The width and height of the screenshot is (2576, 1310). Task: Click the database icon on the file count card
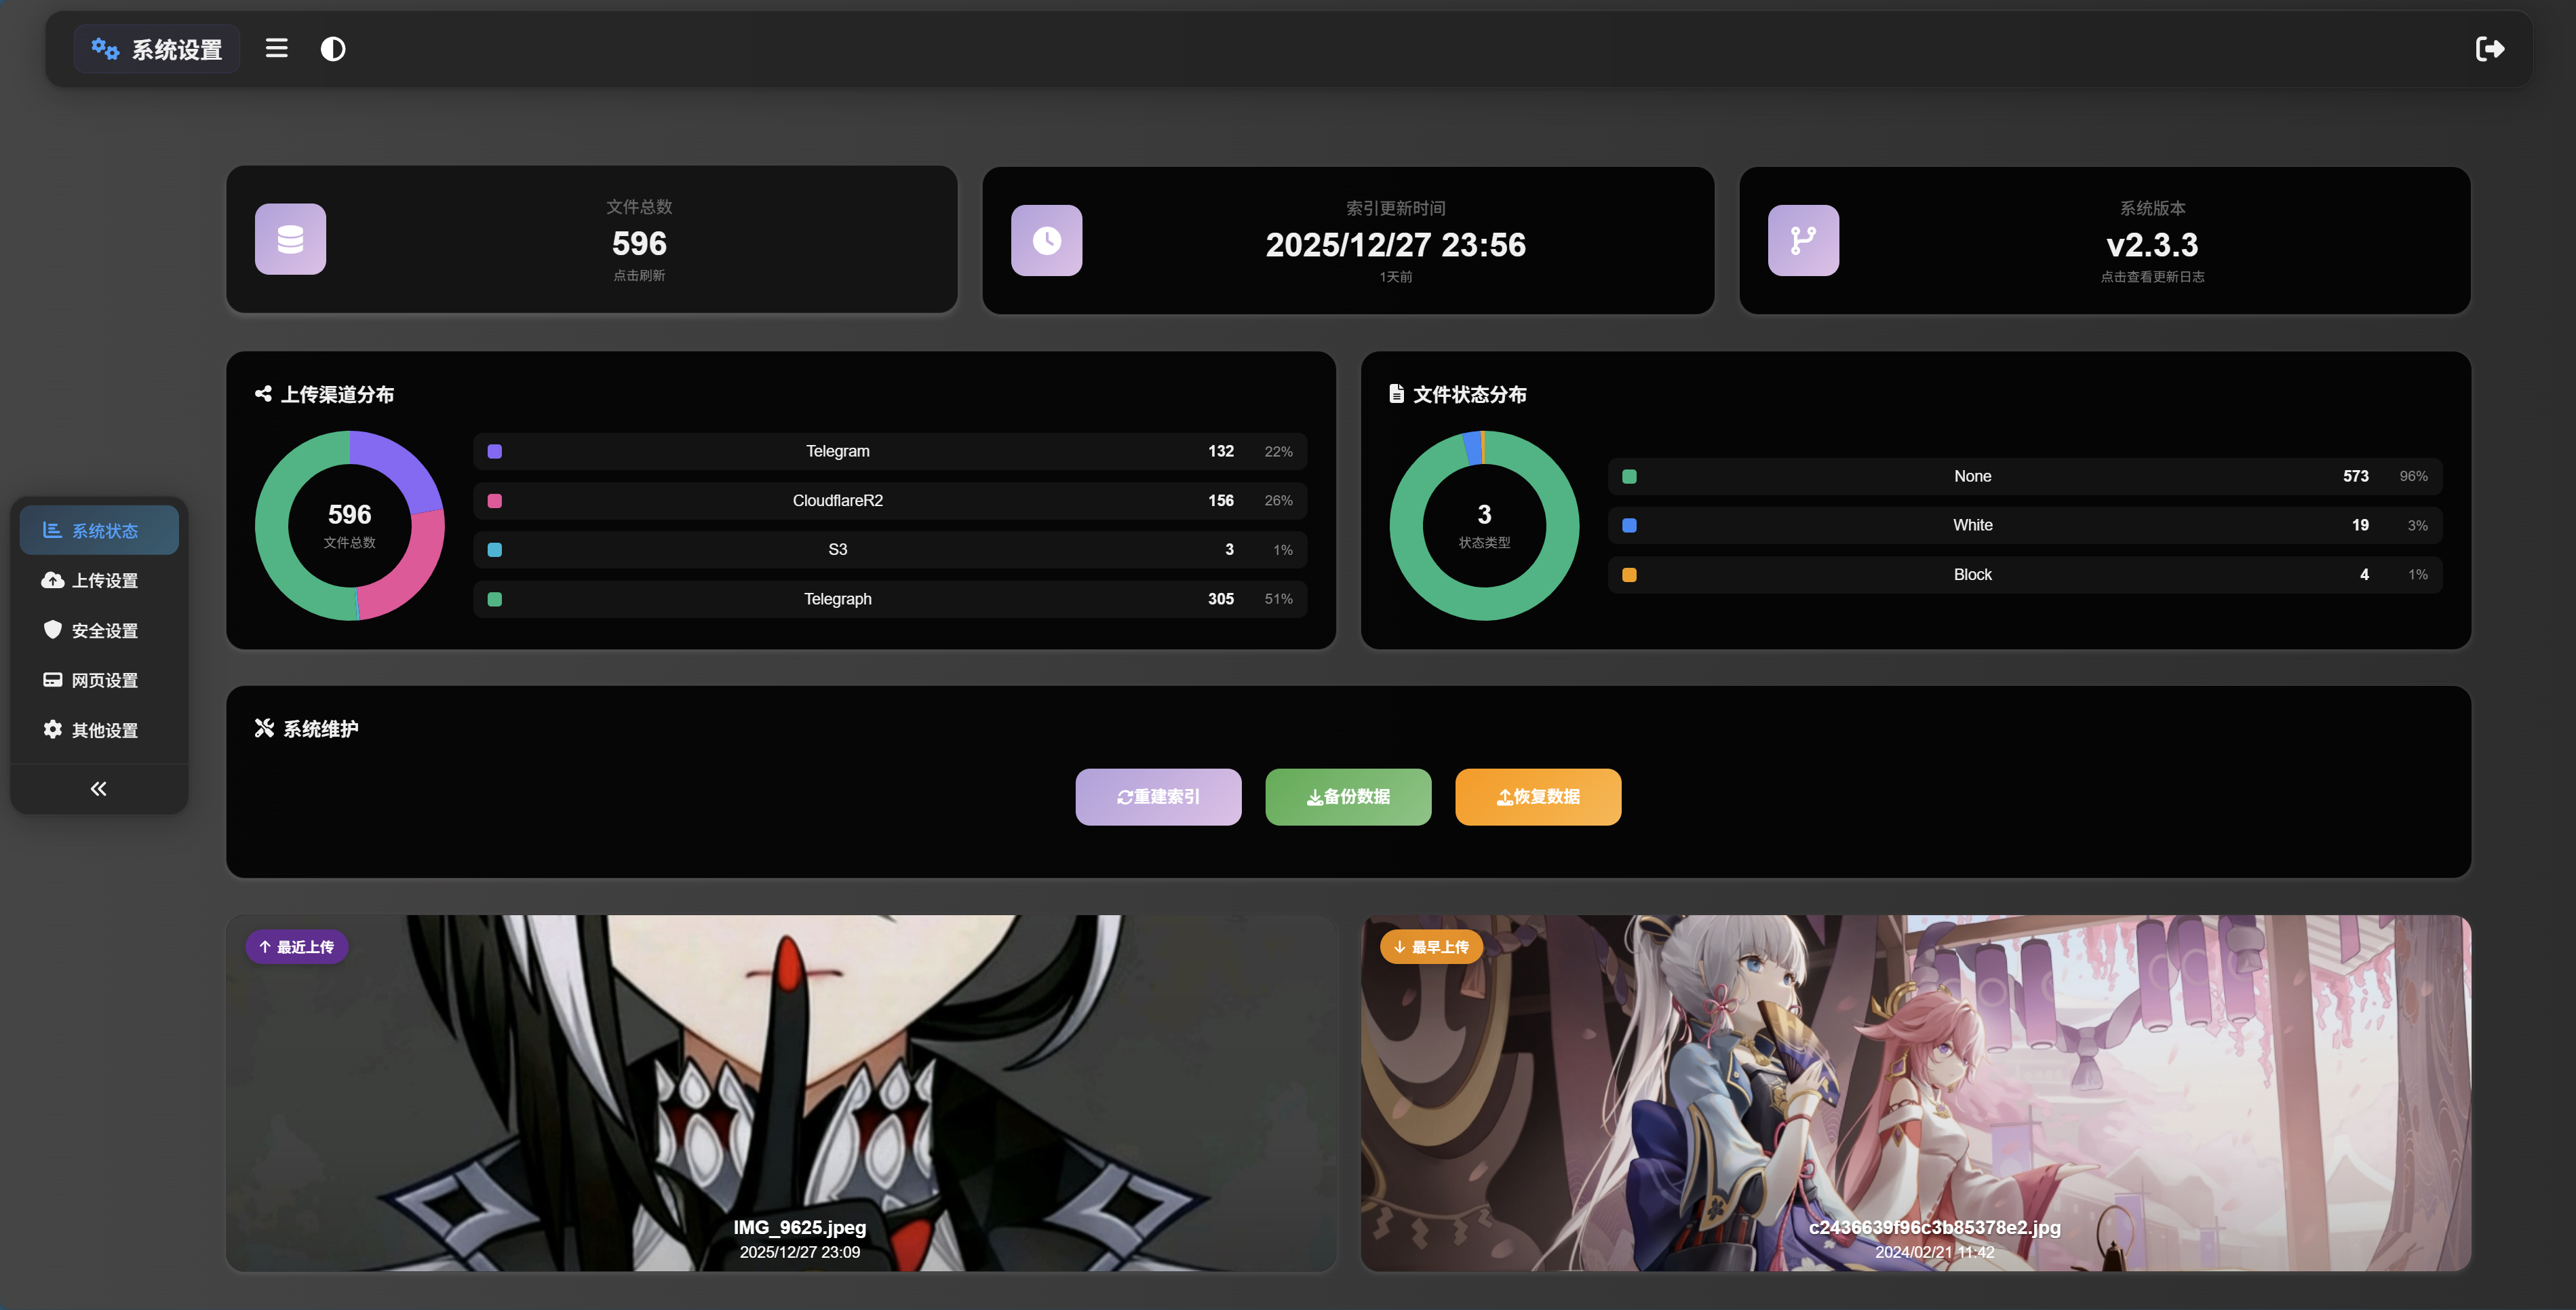290,240
